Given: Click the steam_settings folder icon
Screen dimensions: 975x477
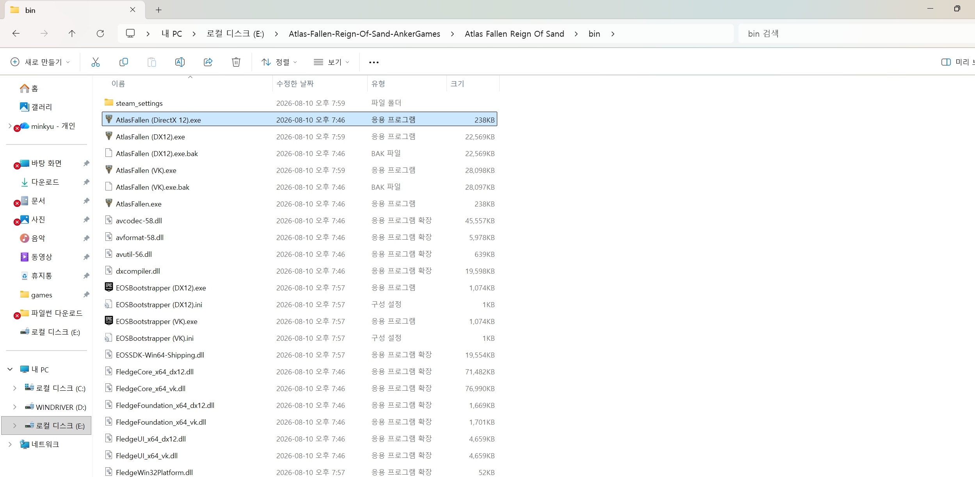Looking at the screenshot, I should [x=109, y=103].
